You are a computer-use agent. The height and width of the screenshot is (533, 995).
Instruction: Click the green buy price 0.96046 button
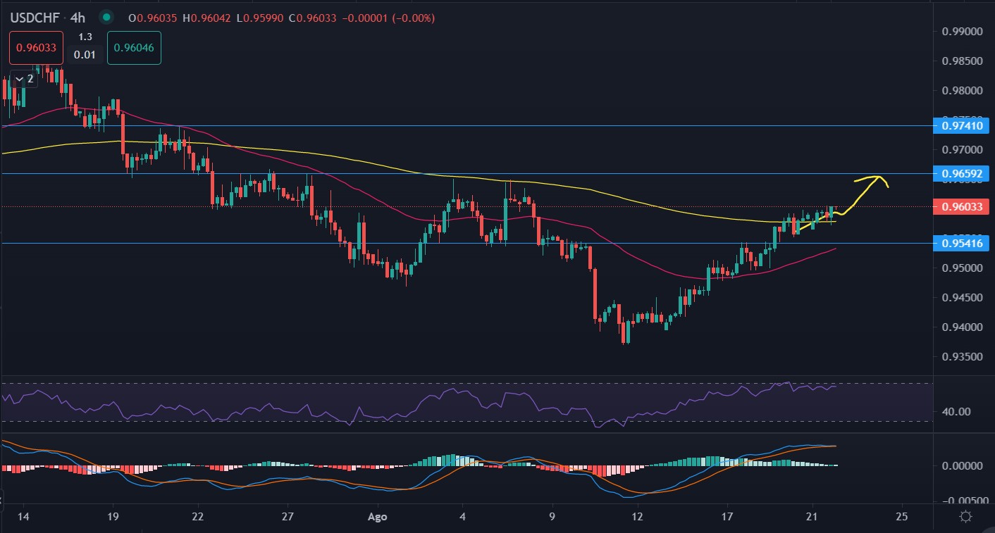tap(134, 47)
